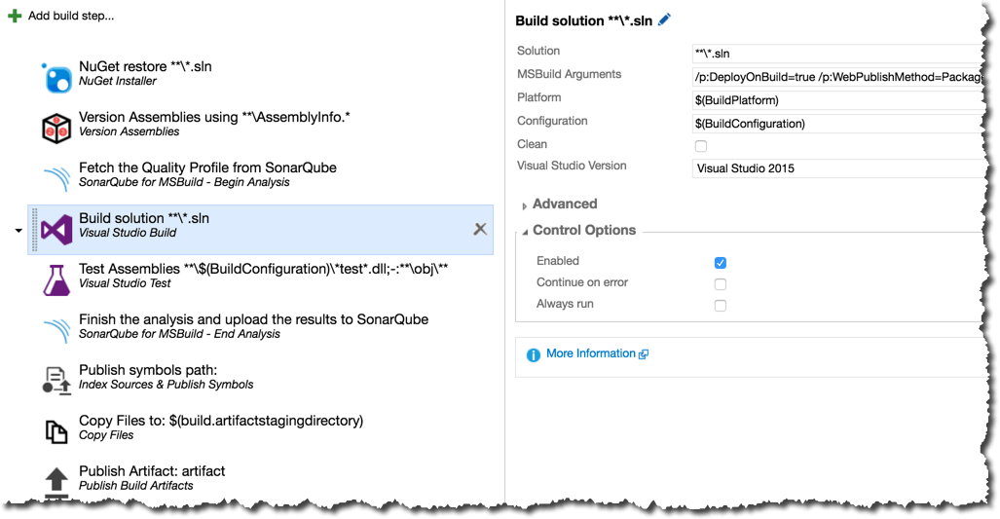The width and height of the screenshot is (1000, 519).
Task: Open the Visual Studio Version dropdown
Action: point(838,168)
